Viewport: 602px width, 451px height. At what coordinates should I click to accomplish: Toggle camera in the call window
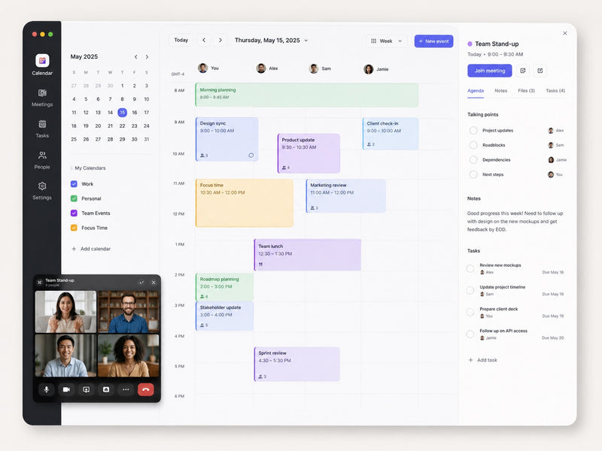[x=66, y=389]
